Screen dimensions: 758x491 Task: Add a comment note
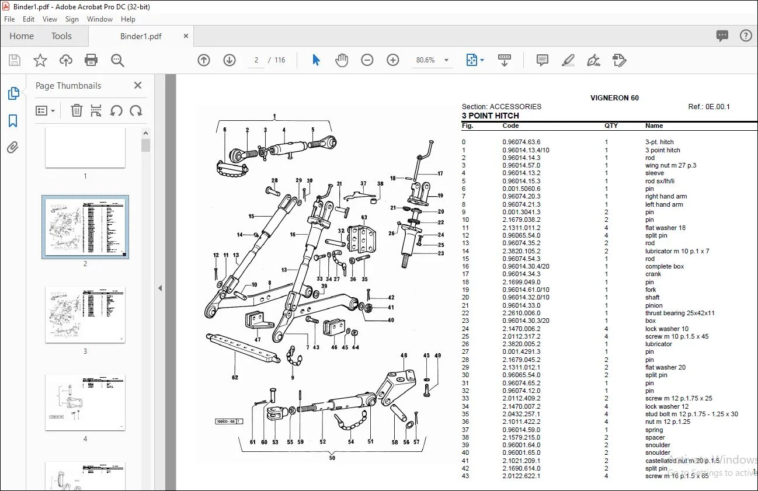[x=543, y=60]
